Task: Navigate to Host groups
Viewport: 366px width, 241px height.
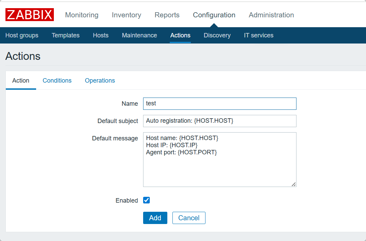Action: click(22, 35)
